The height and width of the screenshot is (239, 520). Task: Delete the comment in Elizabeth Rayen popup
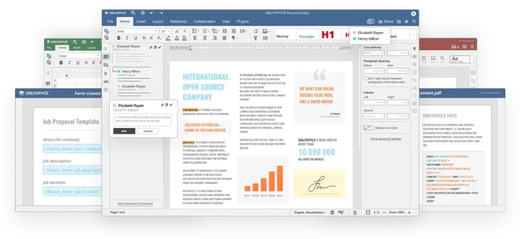pos(167,105)
